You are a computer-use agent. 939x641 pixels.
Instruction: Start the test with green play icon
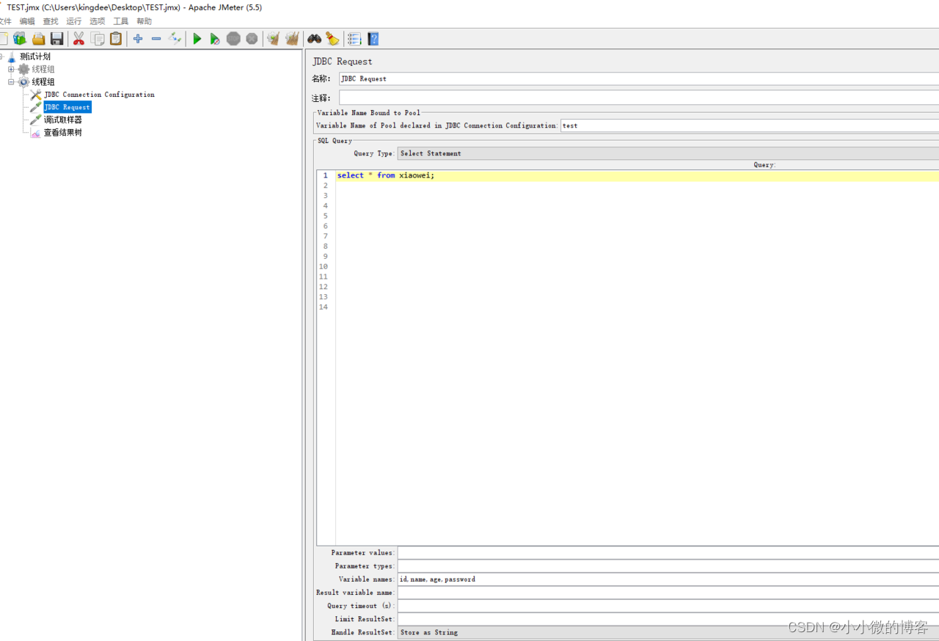pyautogui.click(x=197, y=39)
